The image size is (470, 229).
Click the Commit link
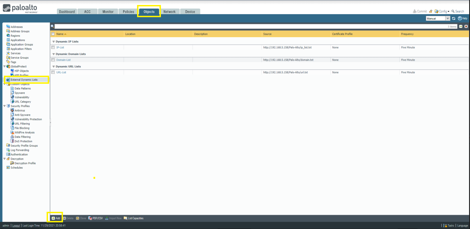click(420, 11)
